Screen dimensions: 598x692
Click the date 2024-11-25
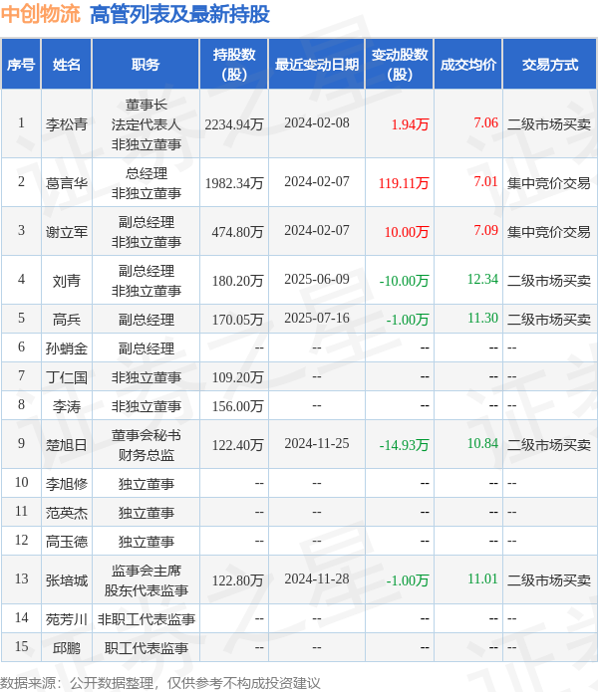coord(317,443)
